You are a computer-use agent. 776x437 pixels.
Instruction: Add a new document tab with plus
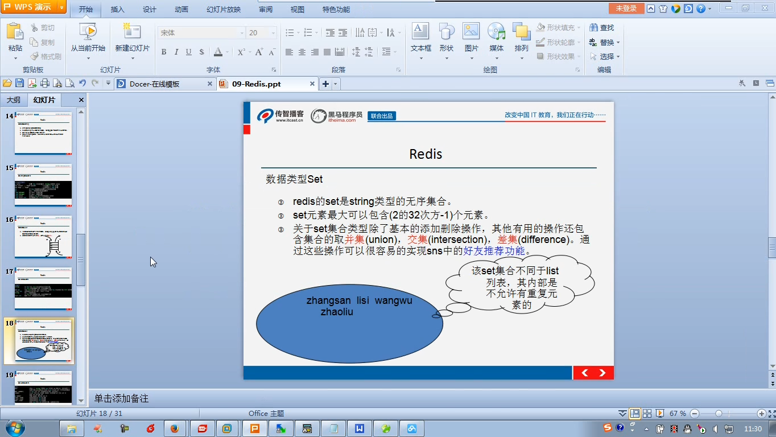326,84
